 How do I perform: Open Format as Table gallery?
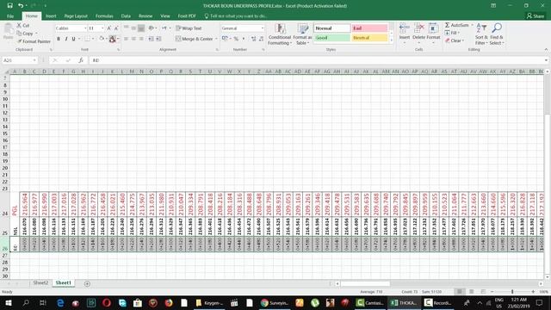tap(302, 34)
